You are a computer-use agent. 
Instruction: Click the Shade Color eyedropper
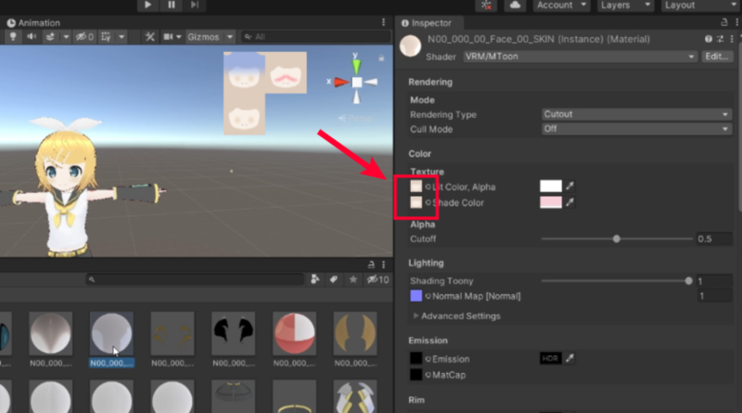pyautogui.click(x=569, y=202)
